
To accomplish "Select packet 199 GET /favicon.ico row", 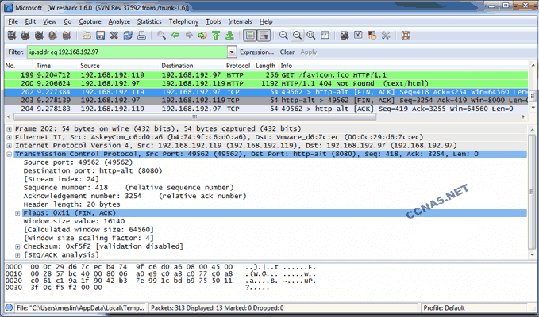I will coord(266,75).
